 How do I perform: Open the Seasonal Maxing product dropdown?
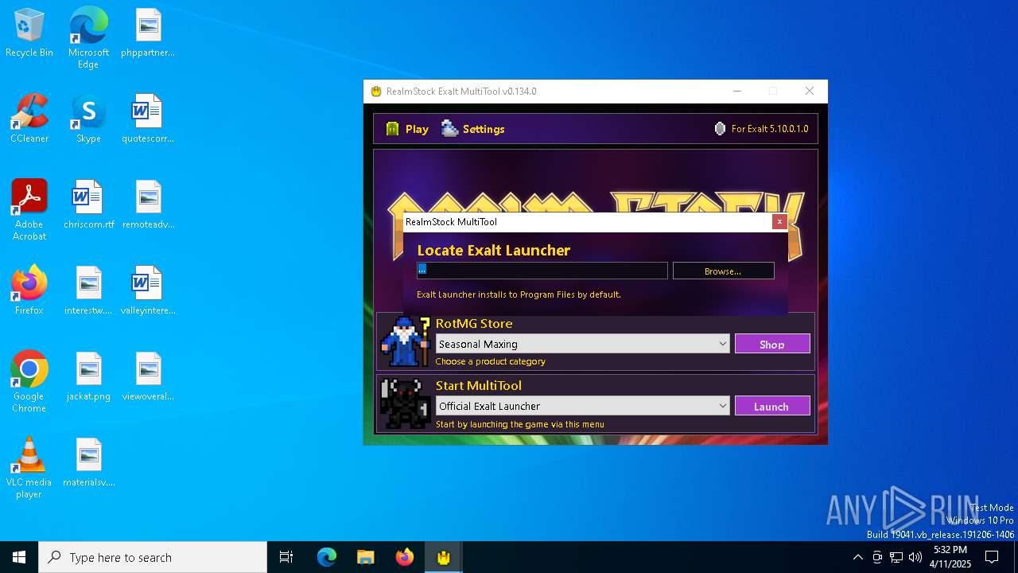tap(582, 344)
